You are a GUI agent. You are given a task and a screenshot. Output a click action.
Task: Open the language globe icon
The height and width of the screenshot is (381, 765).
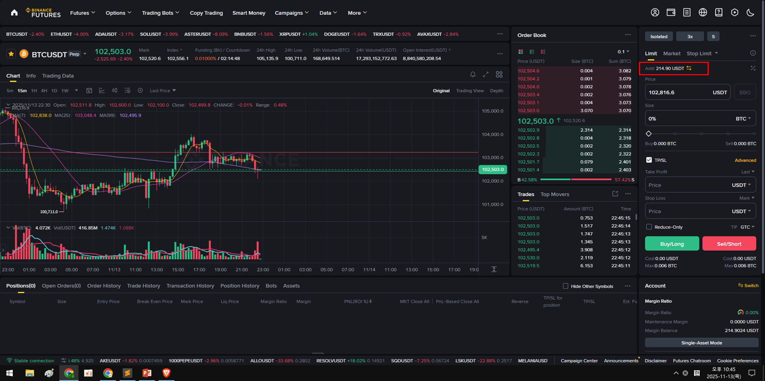703,13
